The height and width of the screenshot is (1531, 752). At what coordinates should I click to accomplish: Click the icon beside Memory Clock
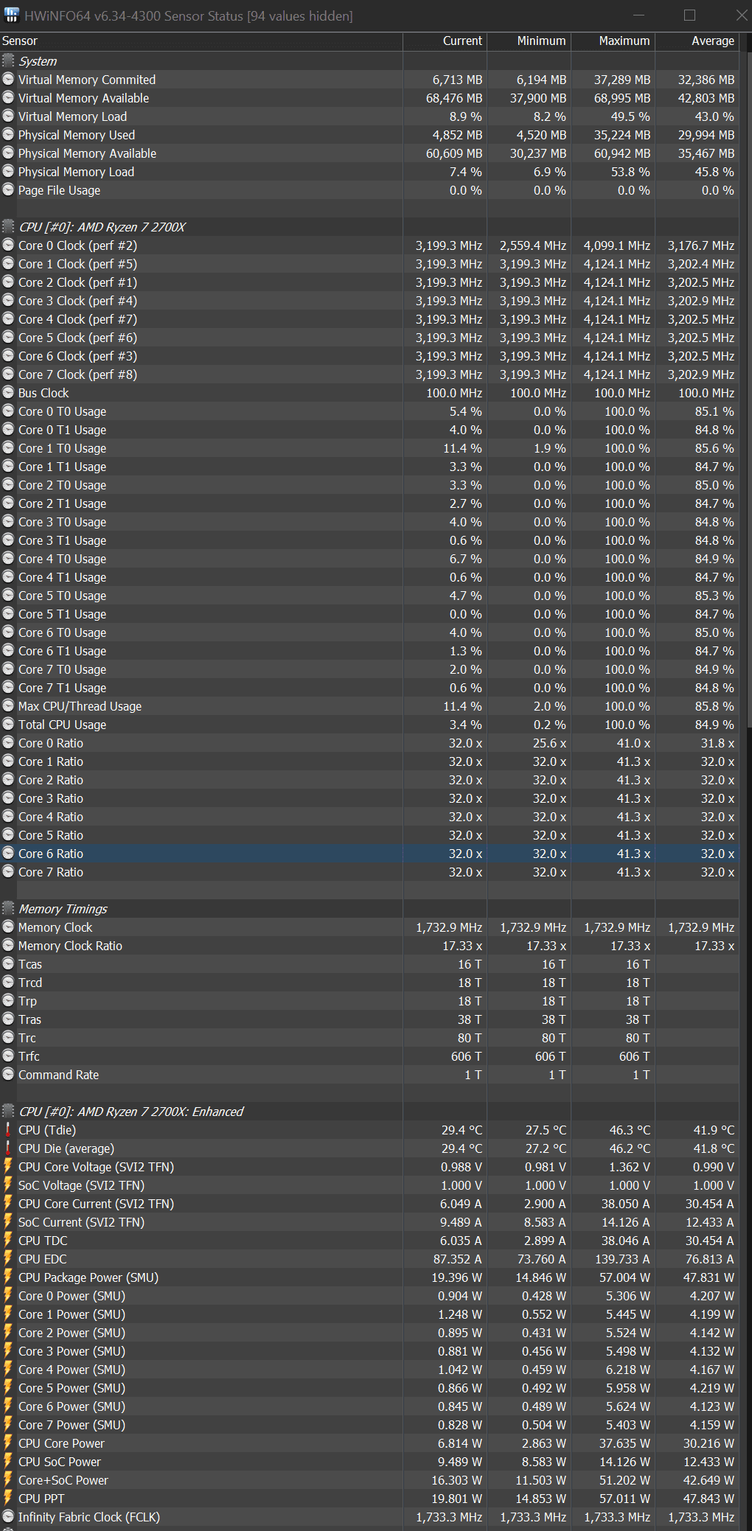pyautogui.click(x=8, y=927)
